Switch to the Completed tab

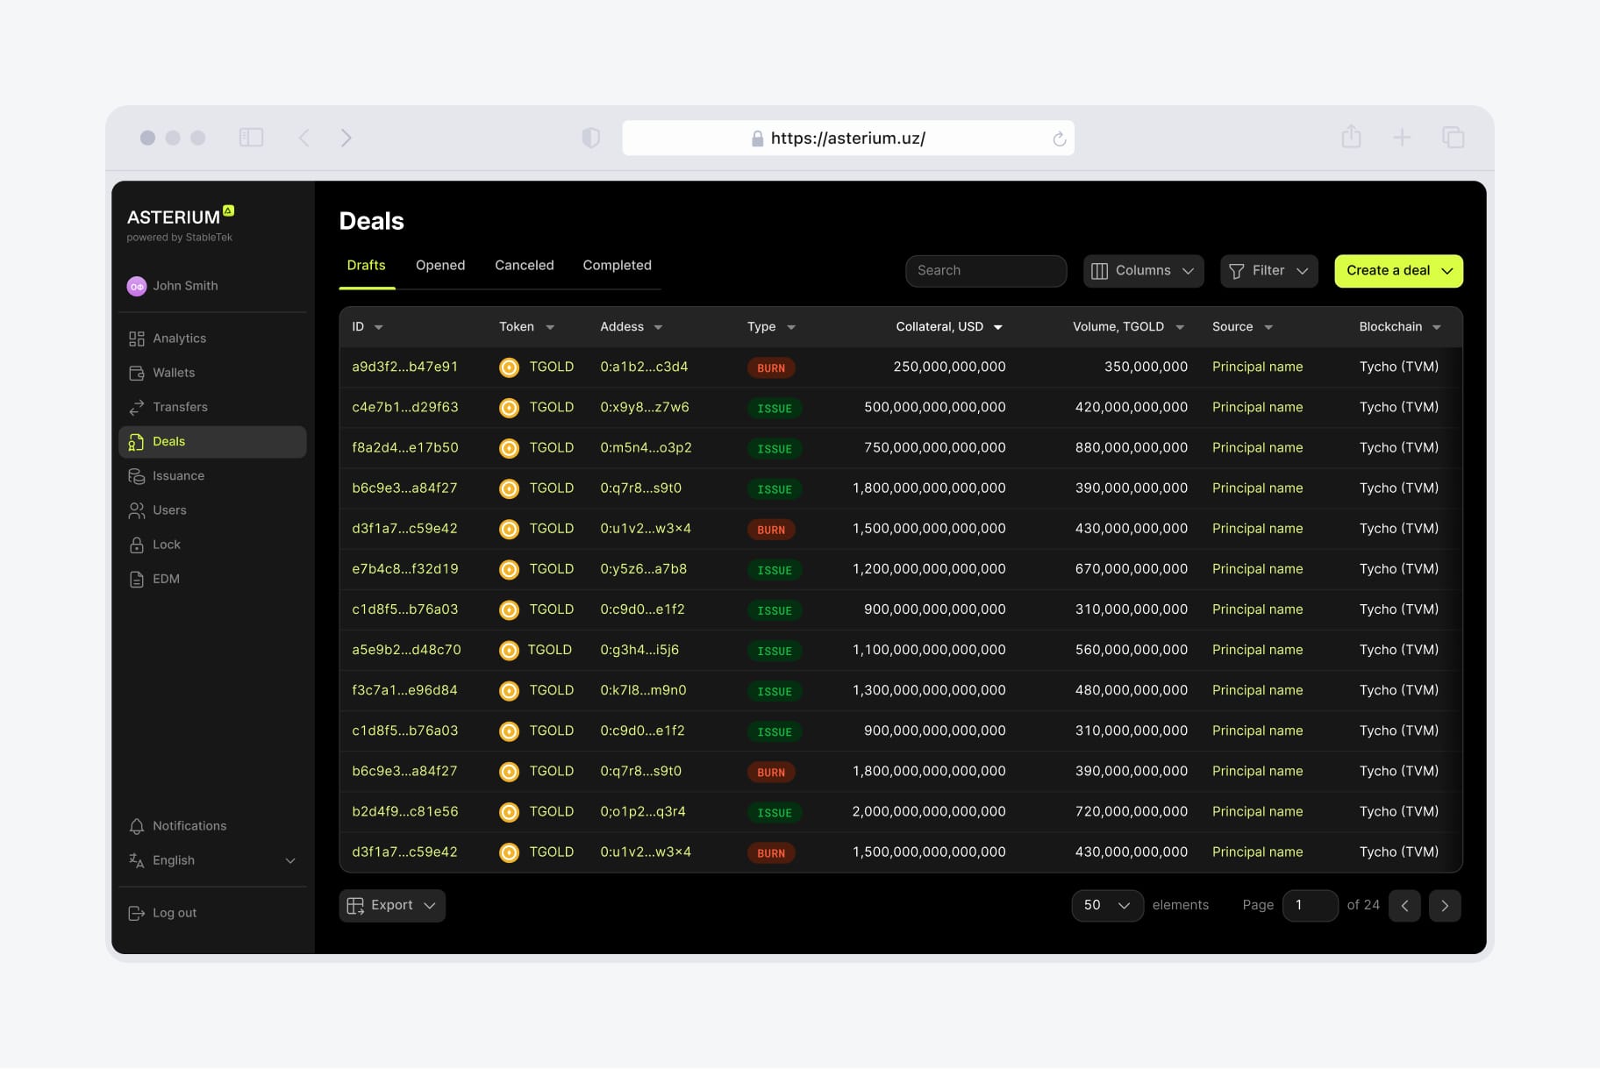coord(617,266)
